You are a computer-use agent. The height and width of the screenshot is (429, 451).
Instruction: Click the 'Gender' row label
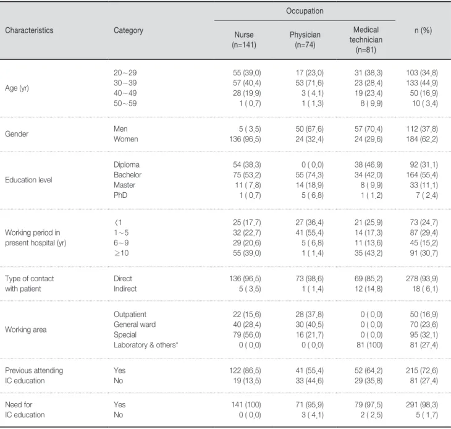pyautogui.click(x=17, y=134)
